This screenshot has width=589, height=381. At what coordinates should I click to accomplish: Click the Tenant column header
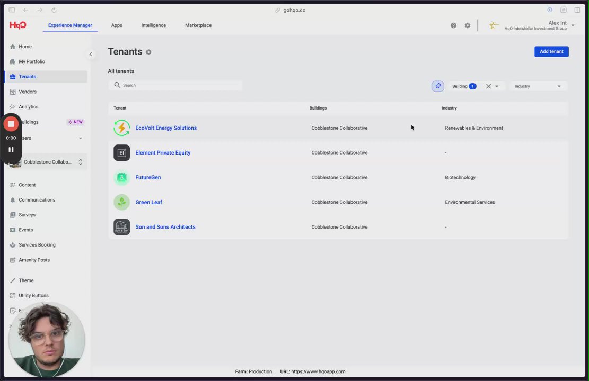coord(120,108)
